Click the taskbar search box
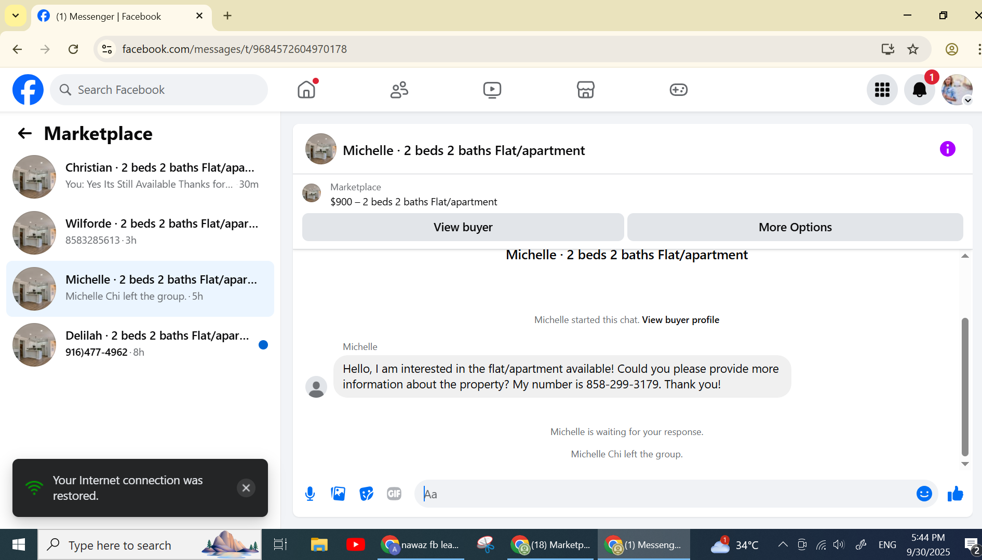This screenshot has height=560, width=982. 150,544
